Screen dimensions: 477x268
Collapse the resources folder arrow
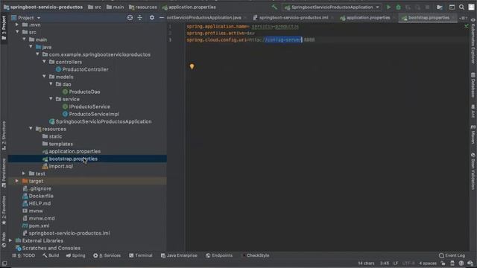(x=31, y=129)
